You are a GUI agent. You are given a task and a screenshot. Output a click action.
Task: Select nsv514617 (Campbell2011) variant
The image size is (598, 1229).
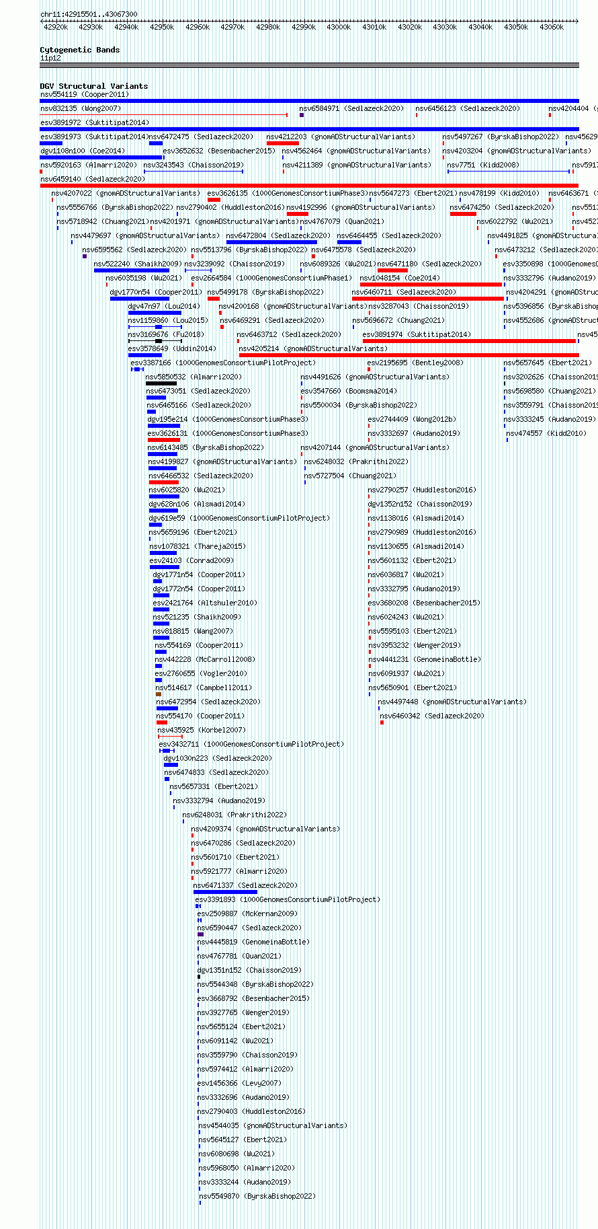coord(204,688)
